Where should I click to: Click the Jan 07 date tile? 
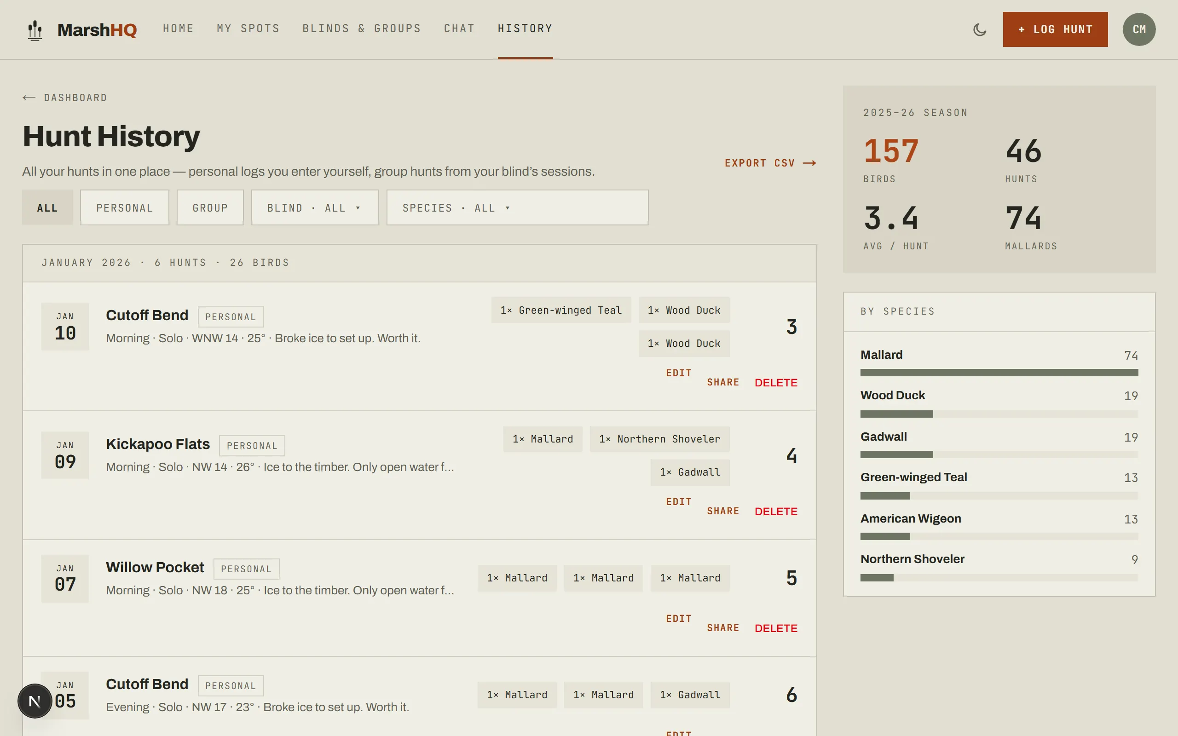pyautogui.click(x=65, y=578)
